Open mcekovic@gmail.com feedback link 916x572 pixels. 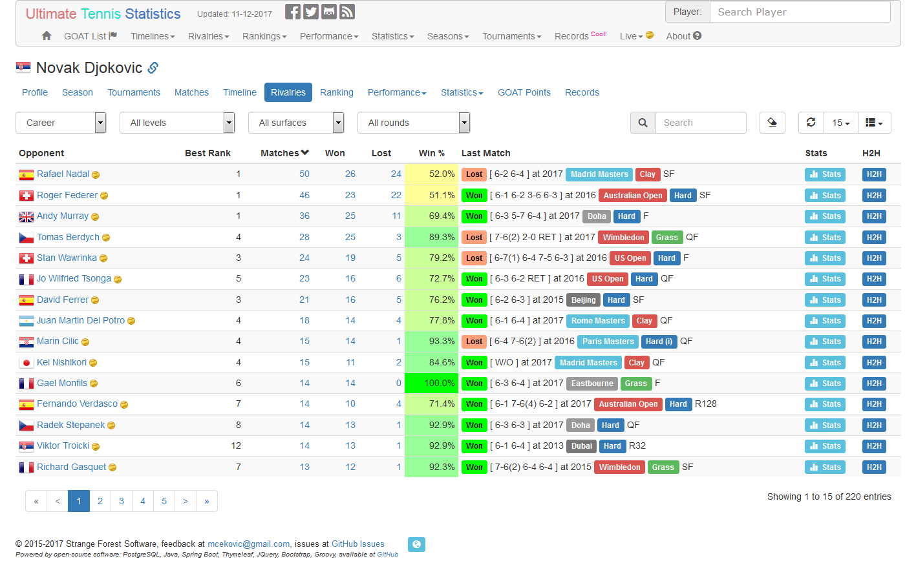tap(249, 544)
